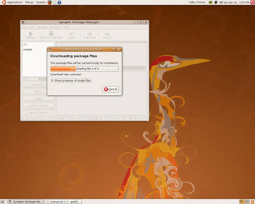Click Falko Timme user name in panel

(197, 2)
